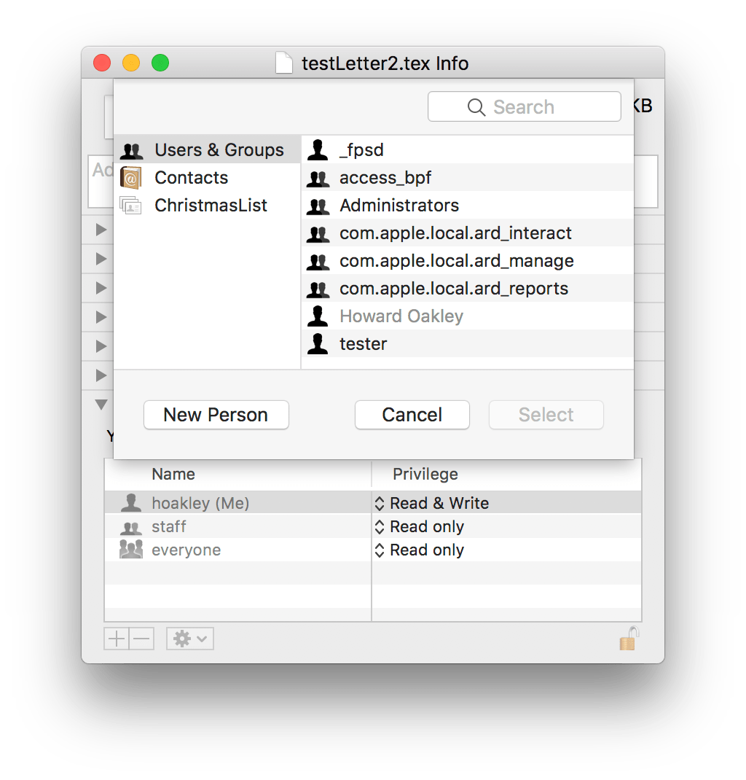Viewport: 746px width, 780px height.
Task: Select com.apple.local.ard_manage group
Action: coord(456,261)
